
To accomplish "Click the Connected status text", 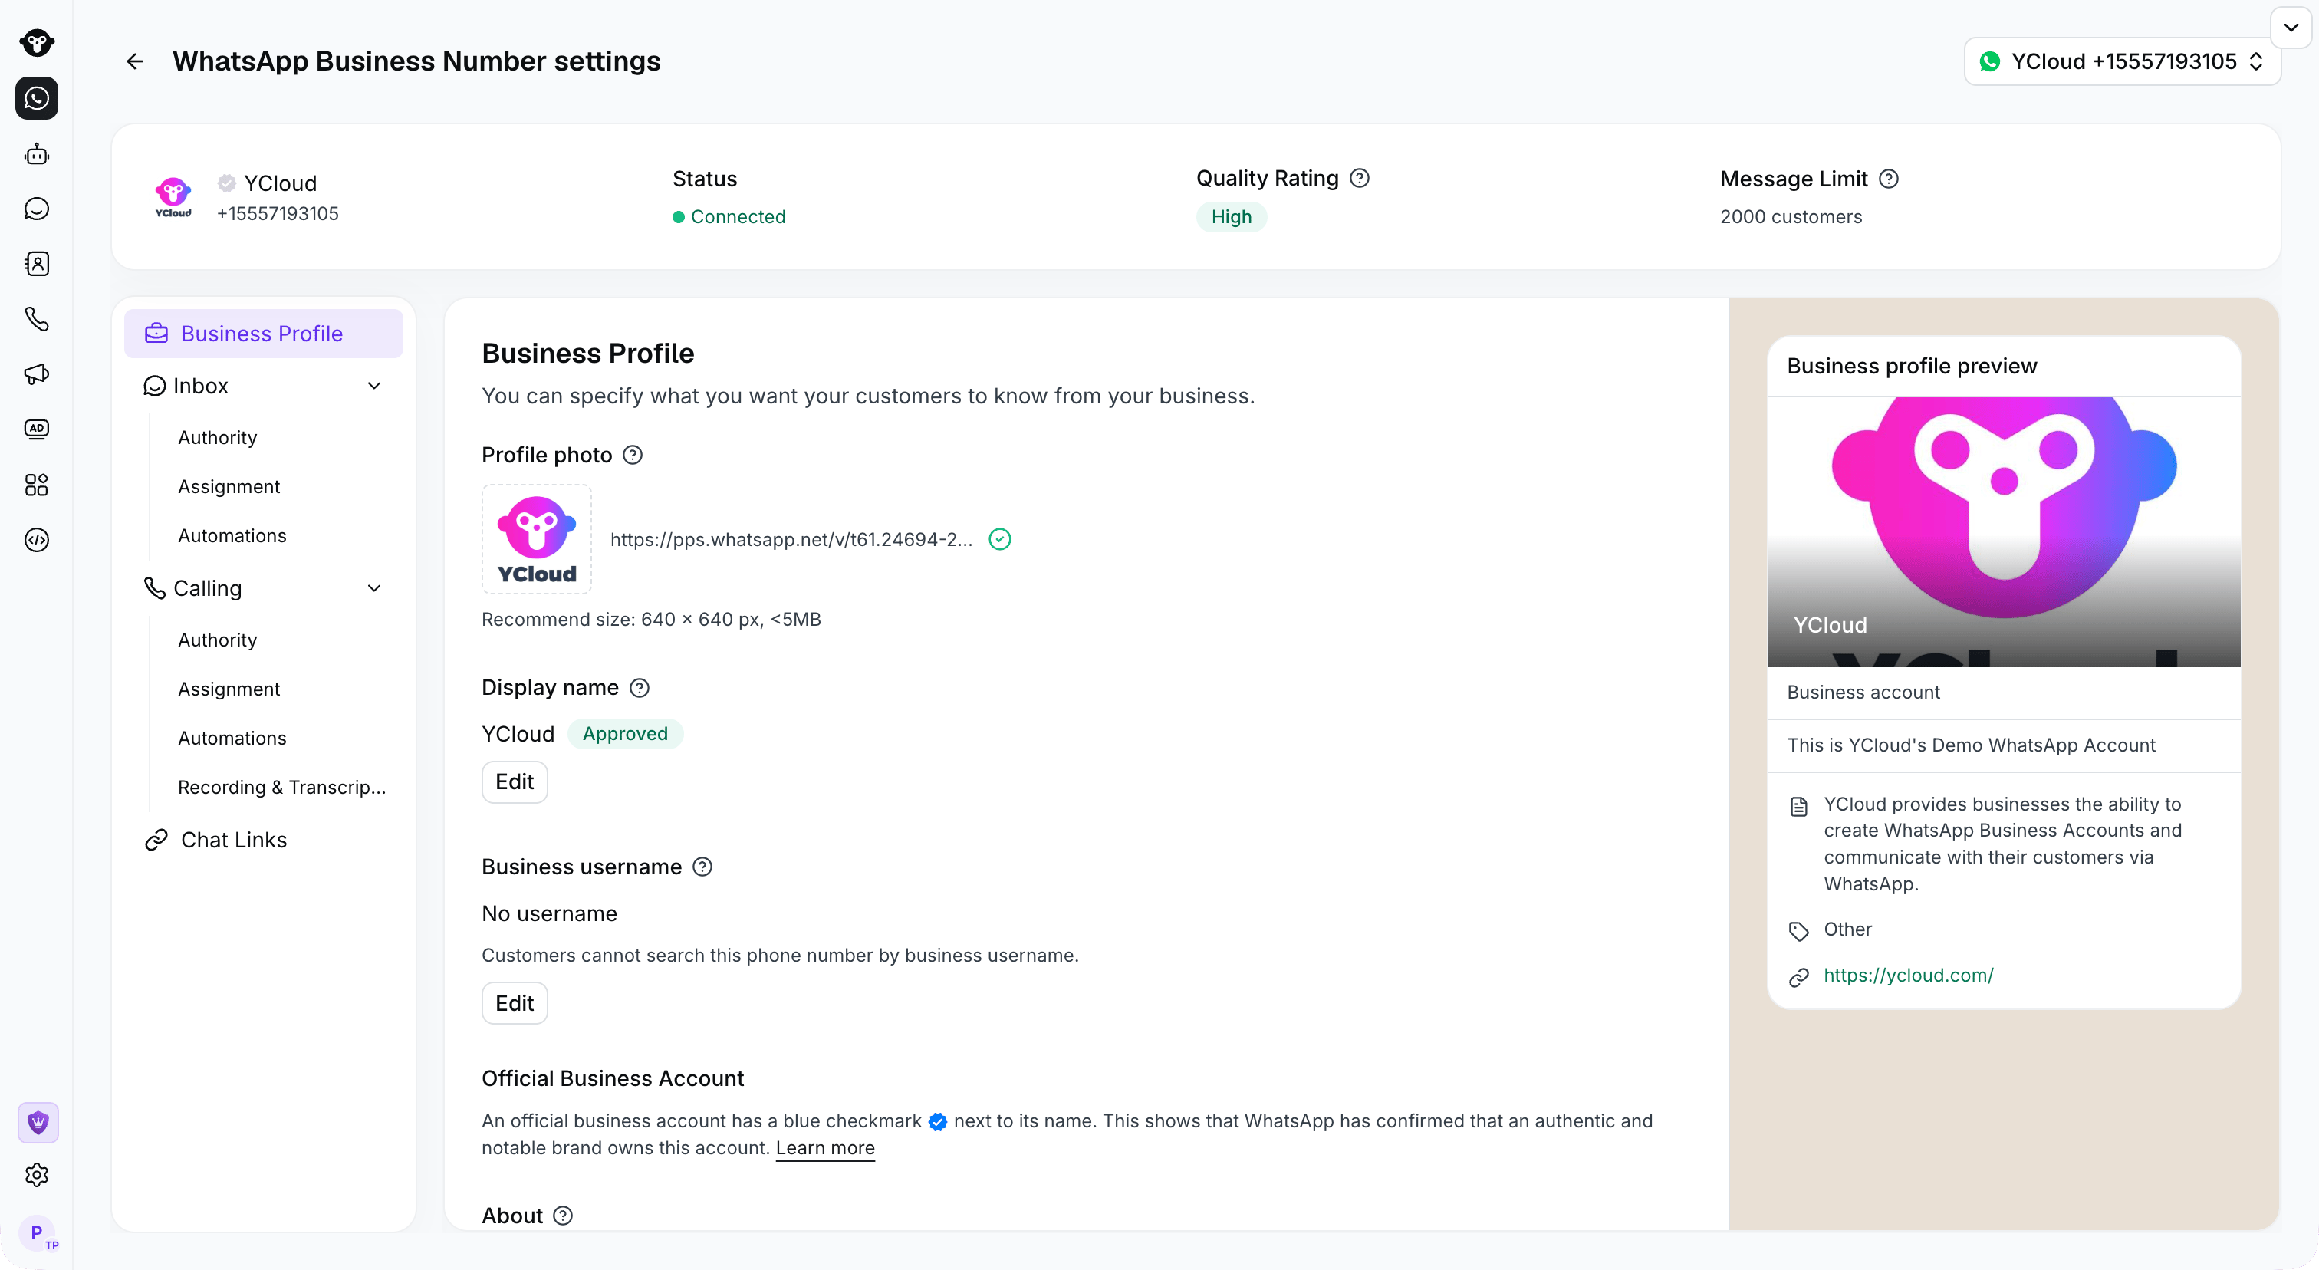I will tap(738, 217).
